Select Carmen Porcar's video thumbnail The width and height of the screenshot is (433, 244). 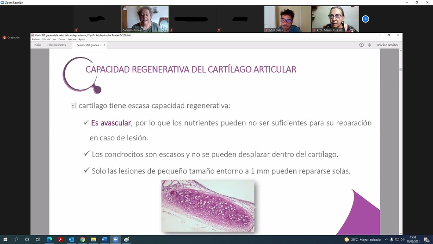(145, 19)
